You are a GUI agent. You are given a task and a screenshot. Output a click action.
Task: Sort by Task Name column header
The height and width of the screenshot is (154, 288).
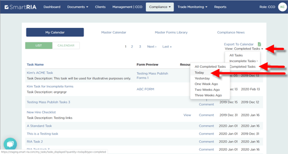[35, 64]
